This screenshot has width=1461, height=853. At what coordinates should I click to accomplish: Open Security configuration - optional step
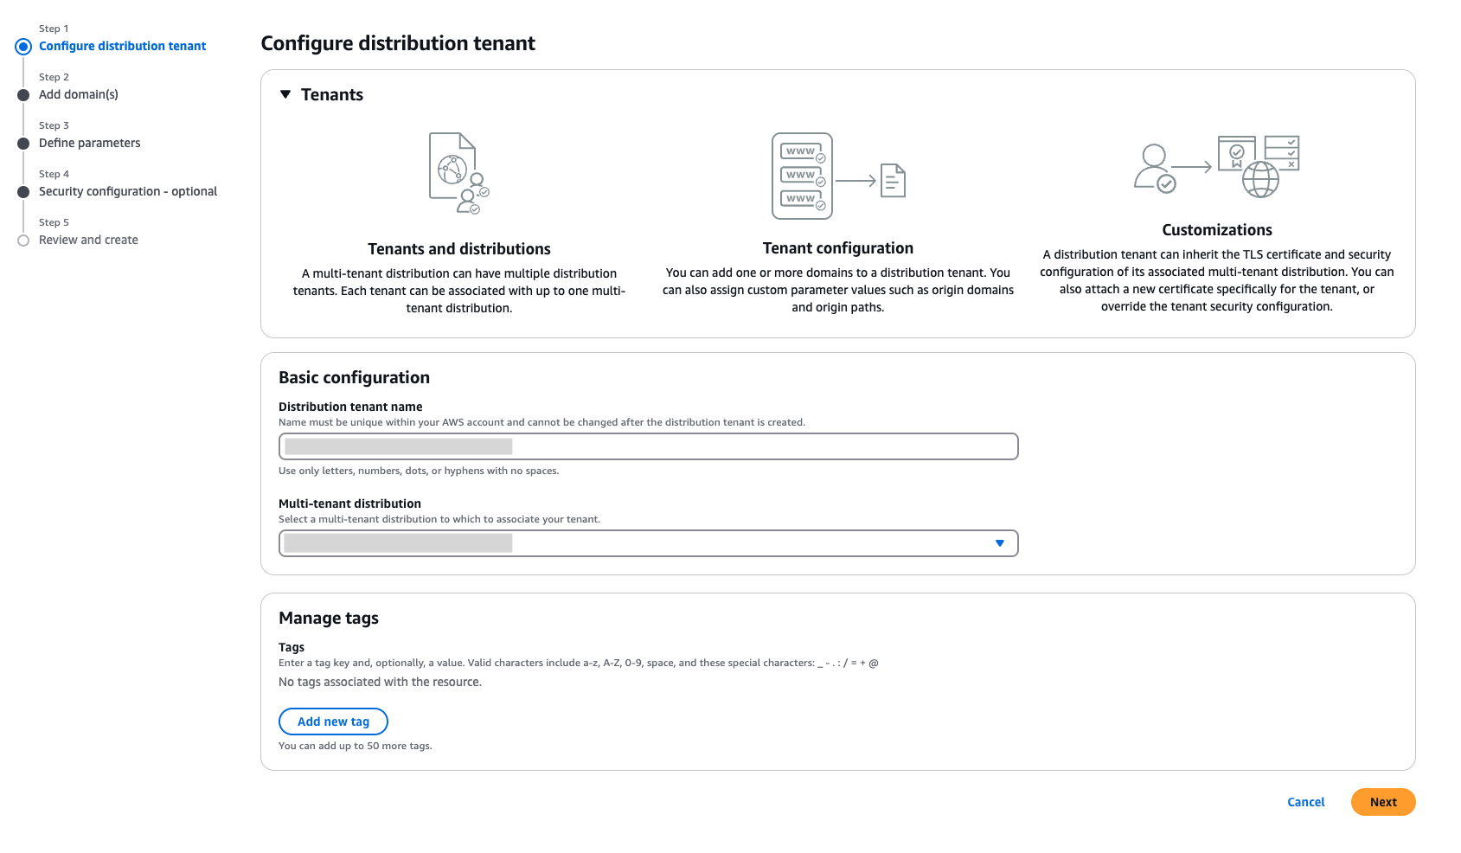(128, 191)
